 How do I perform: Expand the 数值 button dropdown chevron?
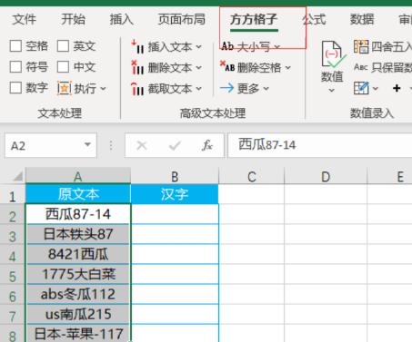(x=332, y=90)
